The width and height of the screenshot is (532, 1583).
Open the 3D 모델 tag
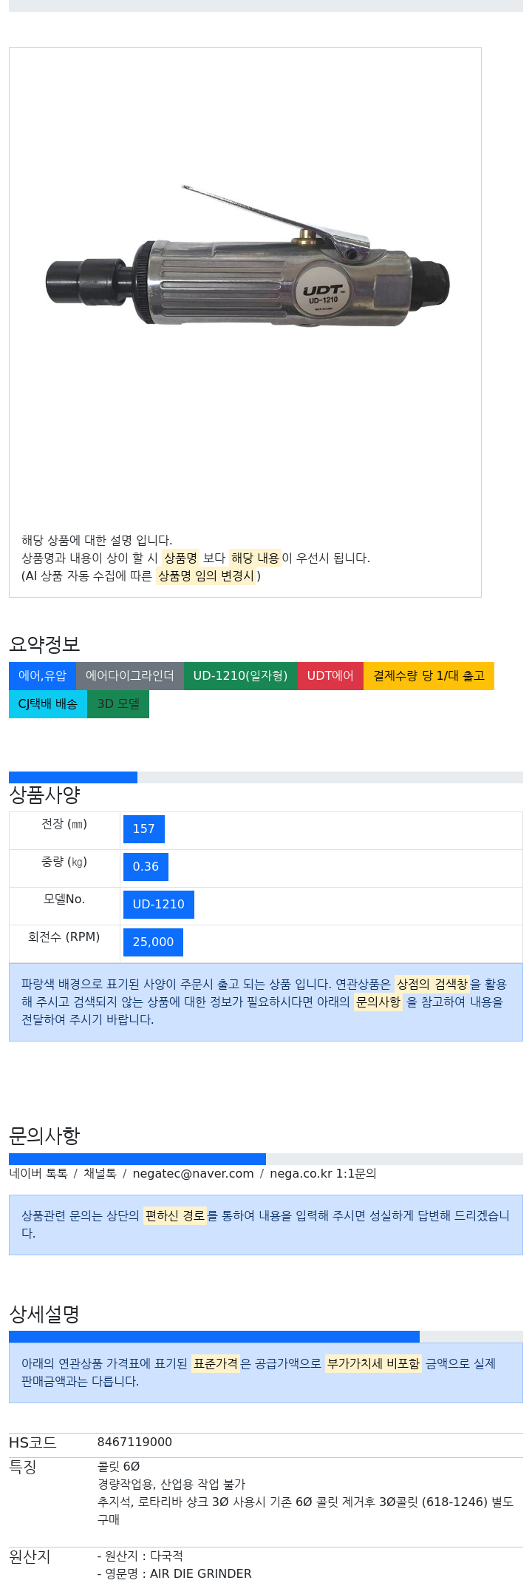point(118,703)
